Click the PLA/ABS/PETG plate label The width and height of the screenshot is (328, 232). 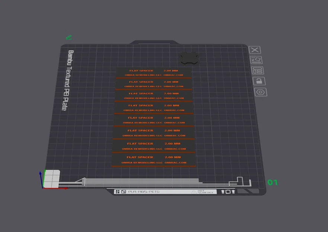144,192
